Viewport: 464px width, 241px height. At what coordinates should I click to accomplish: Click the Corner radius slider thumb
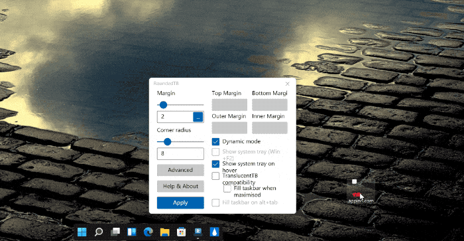[x=168, y=142]
